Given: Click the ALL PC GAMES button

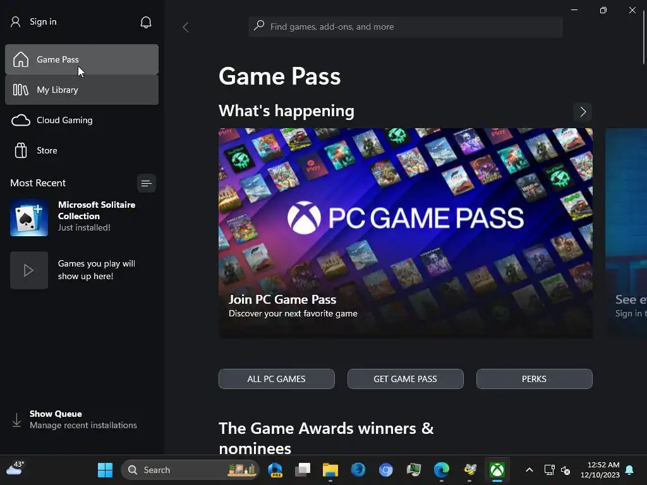Looking at the screenshot, I should [x=277, y=379].
